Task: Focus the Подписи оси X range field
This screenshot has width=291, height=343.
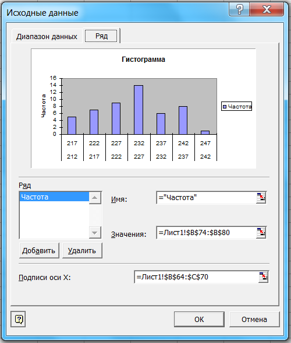Action: (197, 277)
